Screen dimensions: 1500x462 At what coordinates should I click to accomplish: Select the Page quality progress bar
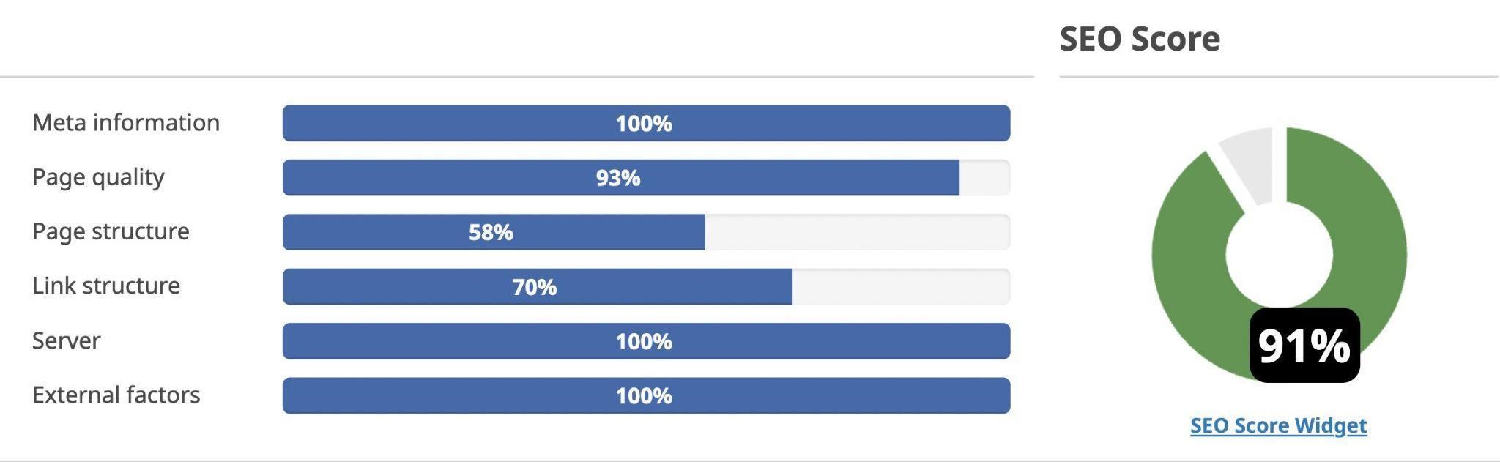(619, 177)
